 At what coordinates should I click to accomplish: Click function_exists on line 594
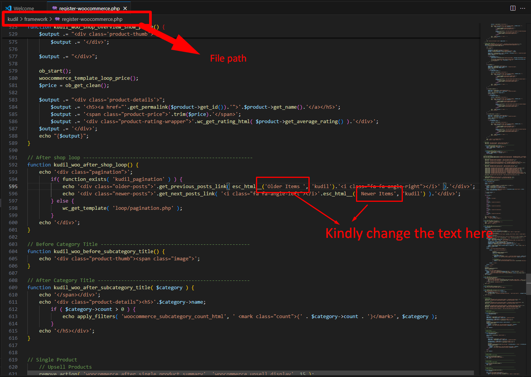[x=84, y=179]
